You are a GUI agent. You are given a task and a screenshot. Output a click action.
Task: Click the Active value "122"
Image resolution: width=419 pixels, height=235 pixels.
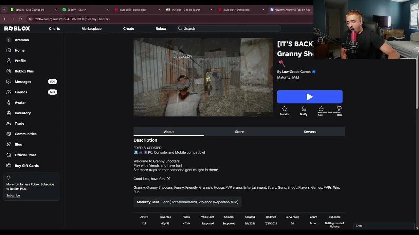coord(144,224)
